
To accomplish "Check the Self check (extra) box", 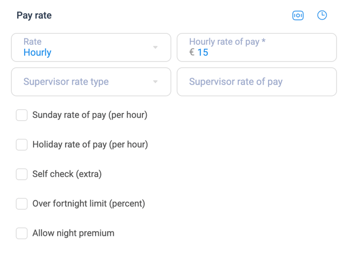I will coord(22,174).
